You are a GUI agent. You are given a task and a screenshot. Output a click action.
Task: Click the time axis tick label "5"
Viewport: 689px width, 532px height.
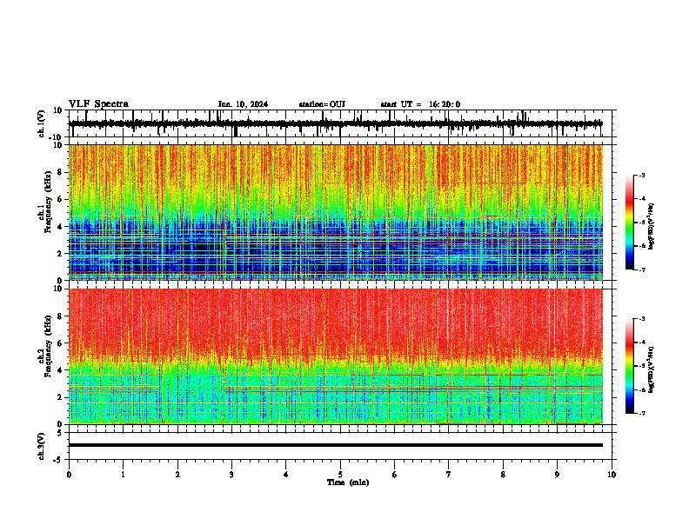coord(340,475)
